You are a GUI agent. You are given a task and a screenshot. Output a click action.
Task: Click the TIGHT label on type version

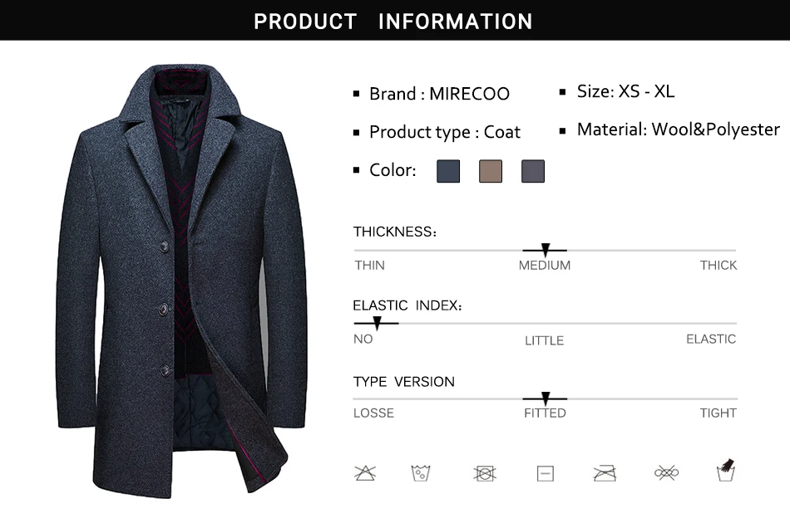point(718,413)
